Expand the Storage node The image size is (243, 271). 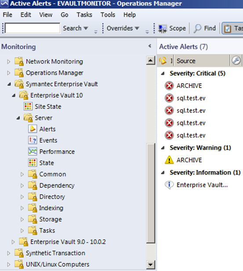click(22, 219)
